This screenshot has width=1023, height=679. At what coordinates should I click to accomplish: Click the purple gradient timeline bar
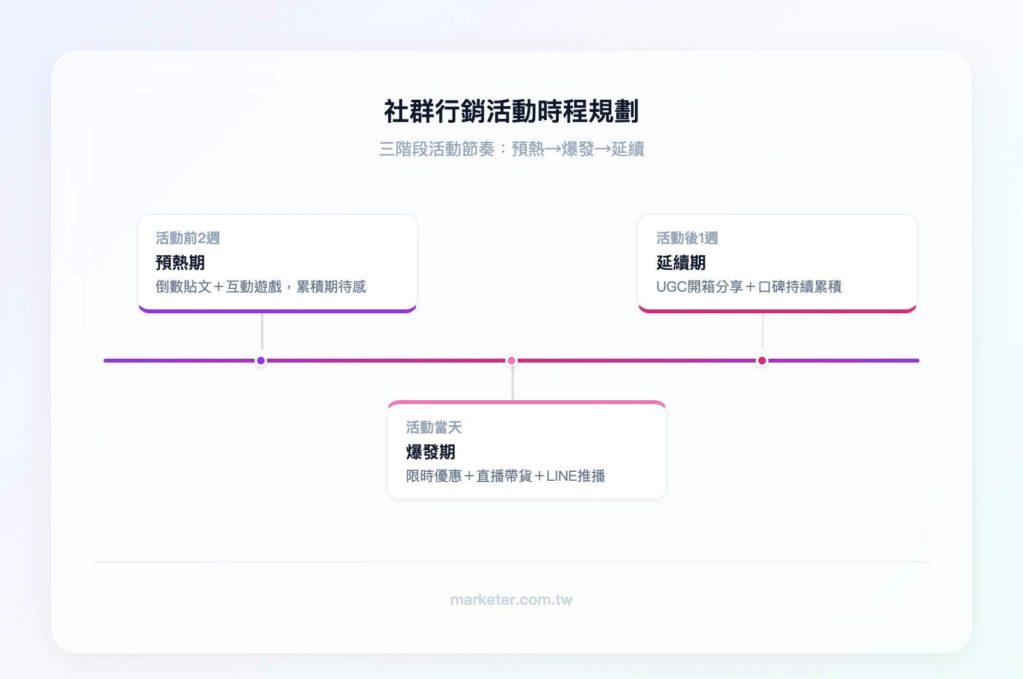pyautogui.click(x=179, y=361)
